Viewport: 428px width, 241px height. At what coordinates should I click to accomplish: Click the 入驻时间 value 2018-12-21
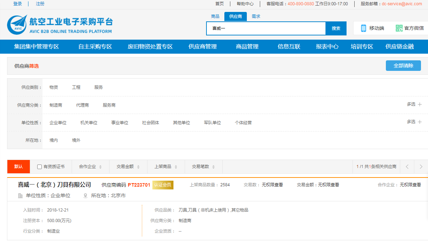coord(58,210)
